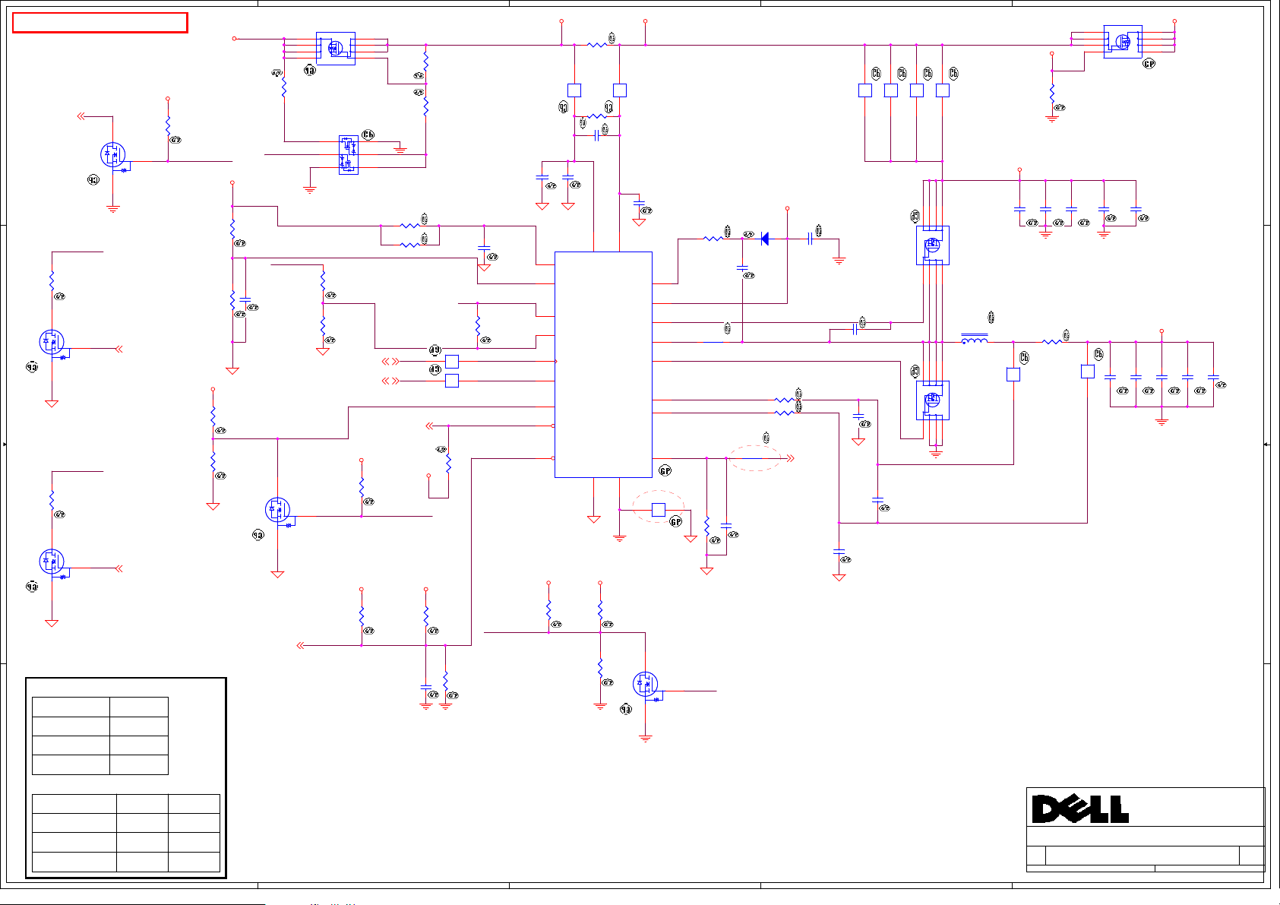Screen dimensions: 1280x905
Task: Select the inductor coil symbol
Action: pyautogui.click(x=975, y=340)
